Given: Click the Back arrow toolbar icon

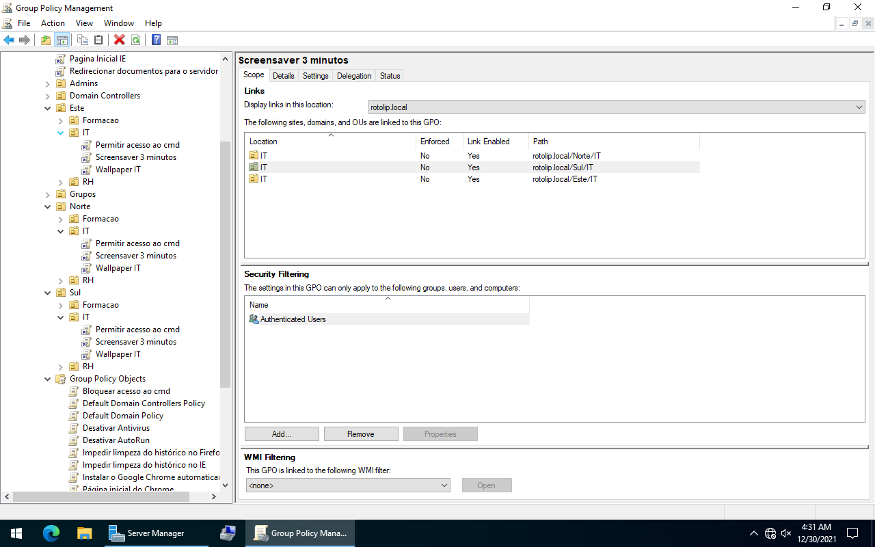Looking at the screenshot, I should pos(9,40).
